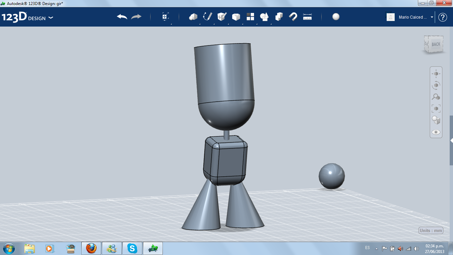This screenshot has width=453, height=255.
Task: Select the Measure ruler tool
Action: click(x=307, y=17)
